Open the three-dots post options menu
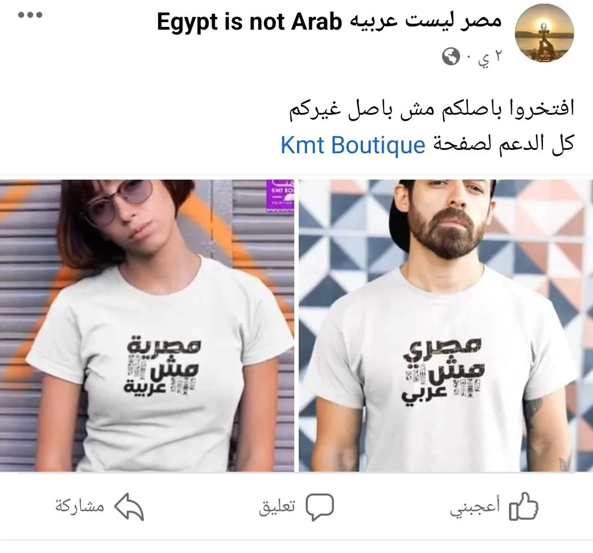Screen dimensions: 593x553 30,15
